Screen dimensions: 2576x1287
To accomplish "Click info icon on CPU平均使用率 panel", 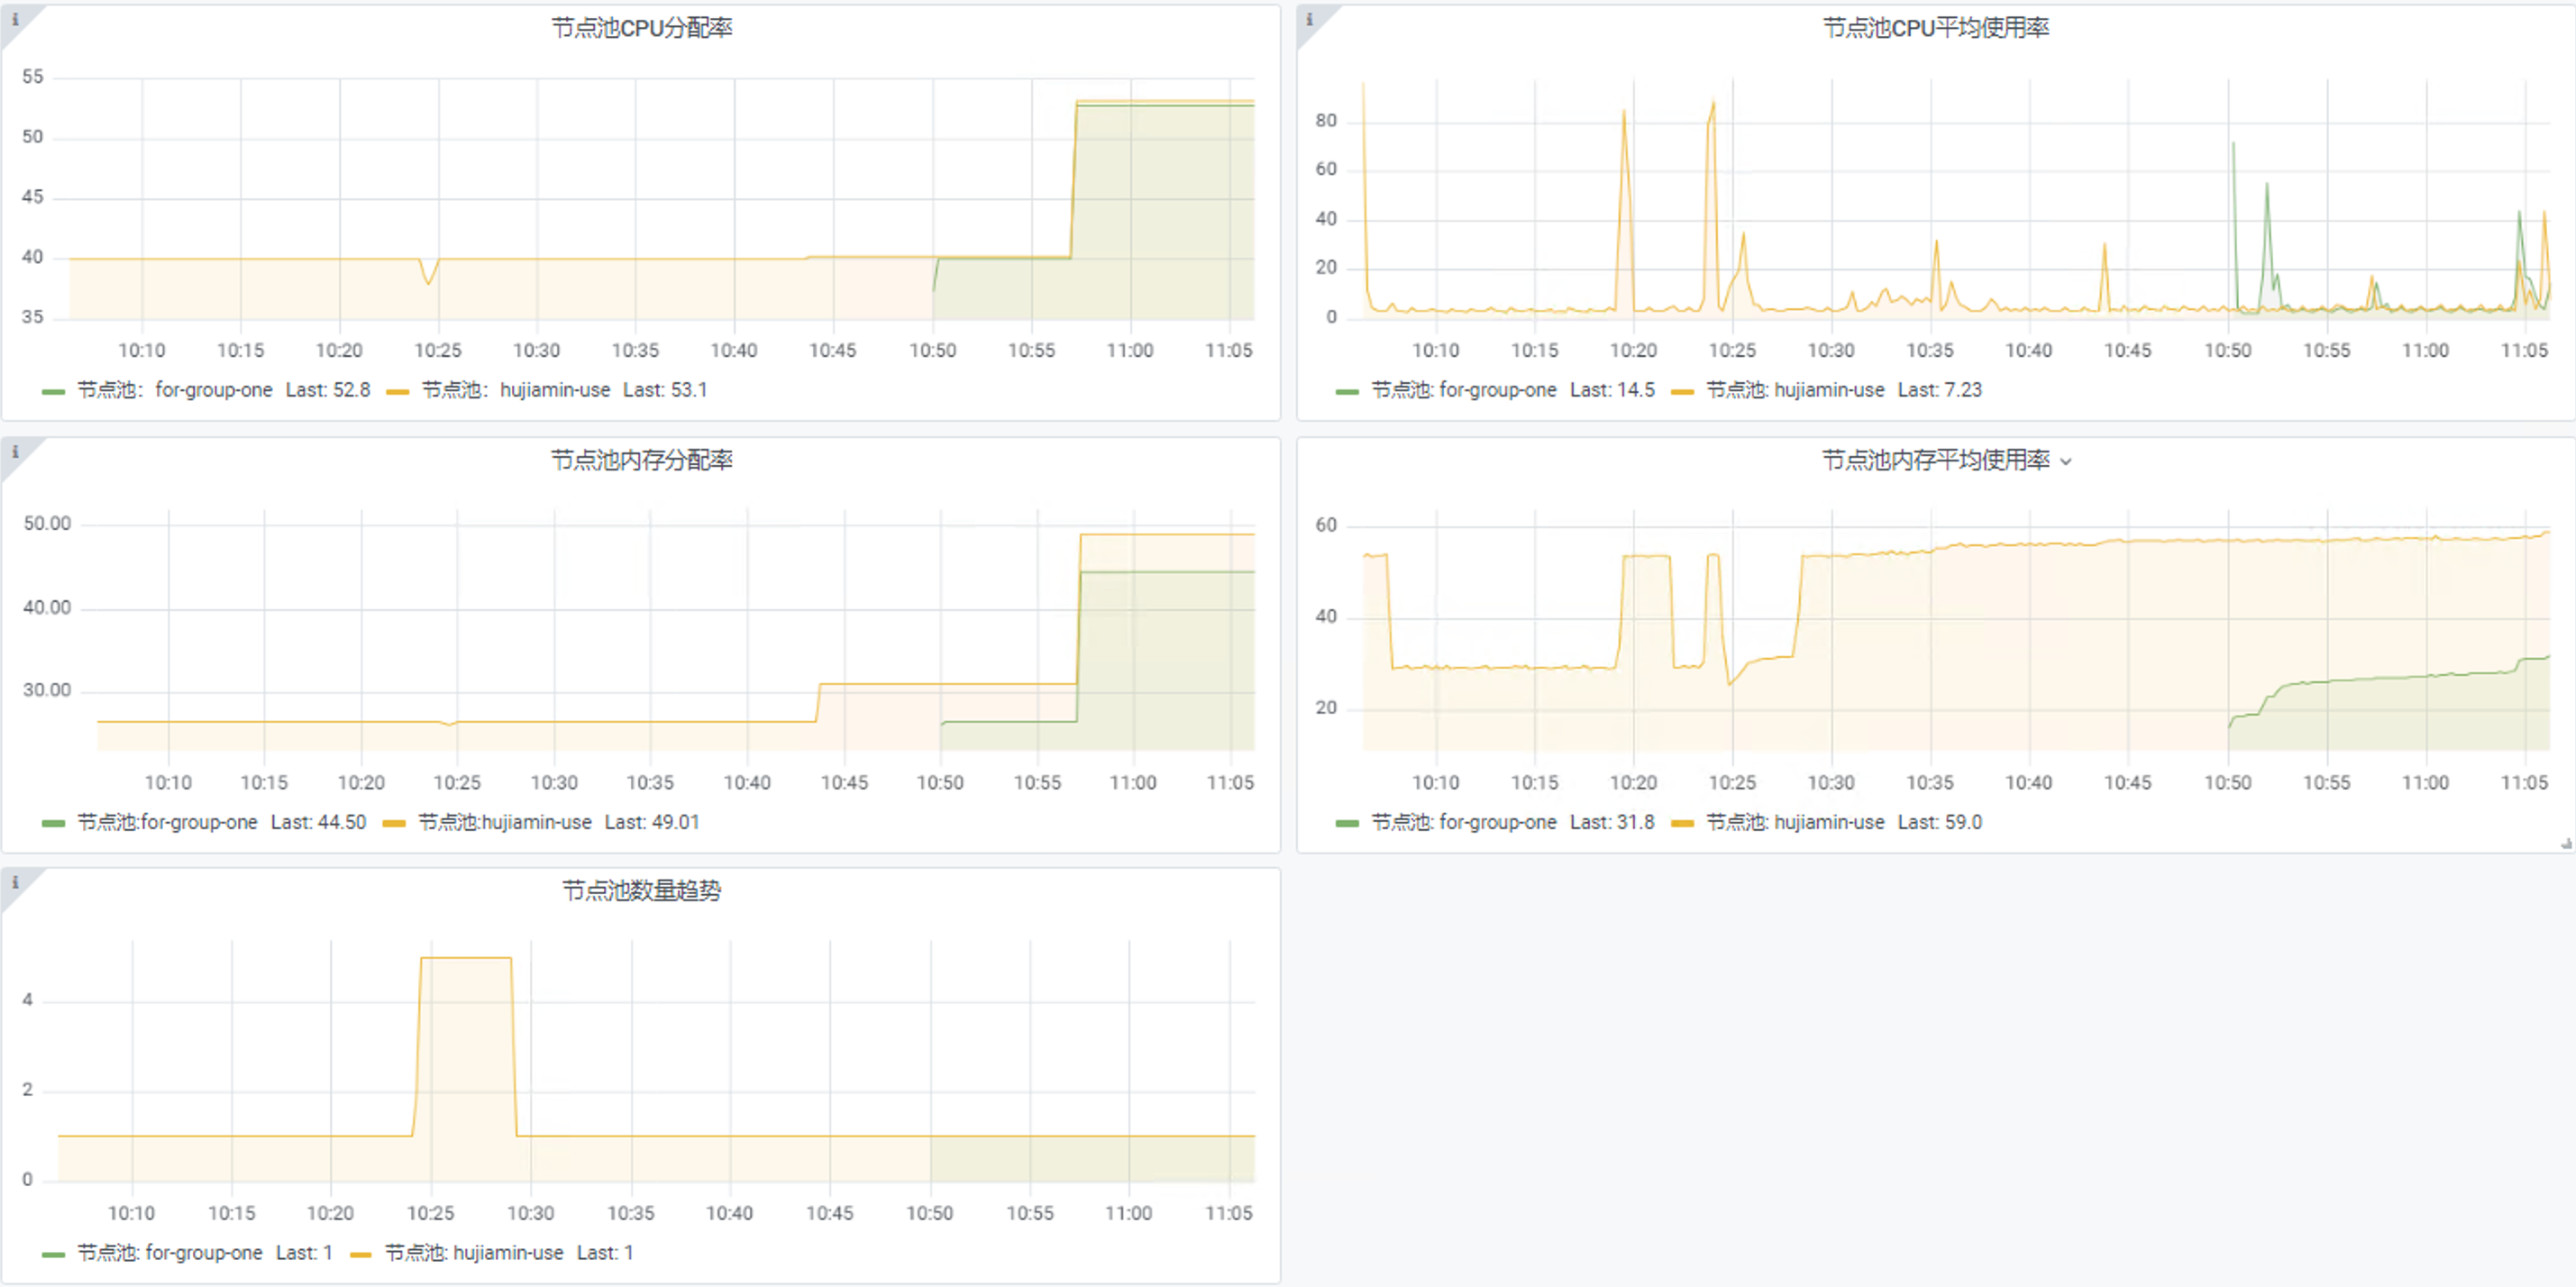I will (1309, 19).
